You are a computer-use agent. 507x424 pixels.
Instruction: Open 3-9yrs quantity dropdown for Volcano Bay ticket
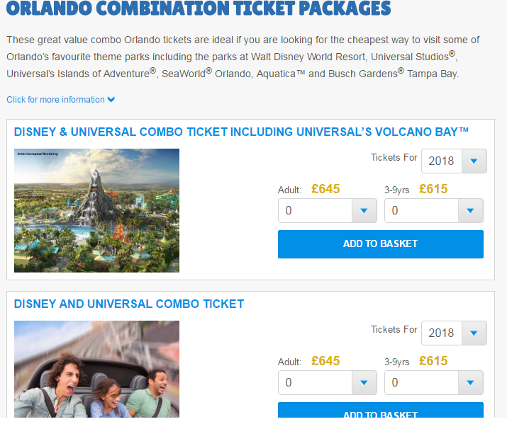(x=433, y=210)
